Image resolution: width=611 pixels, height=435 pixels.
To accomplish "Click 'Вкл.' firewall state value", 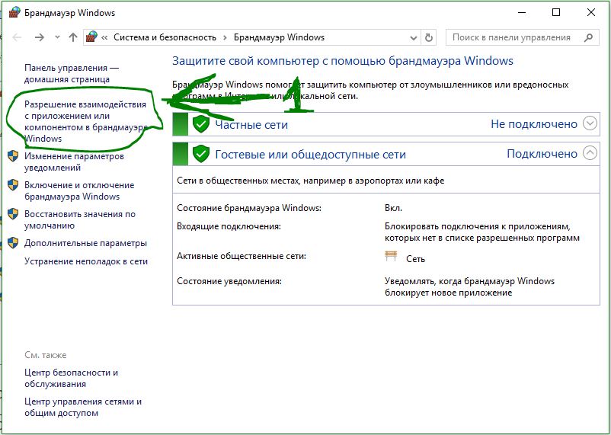I will pyautogui.click(x=393, y=208).
